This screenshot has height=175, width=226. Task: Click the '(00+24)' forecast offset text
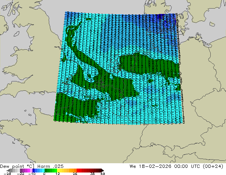(213, 166)
